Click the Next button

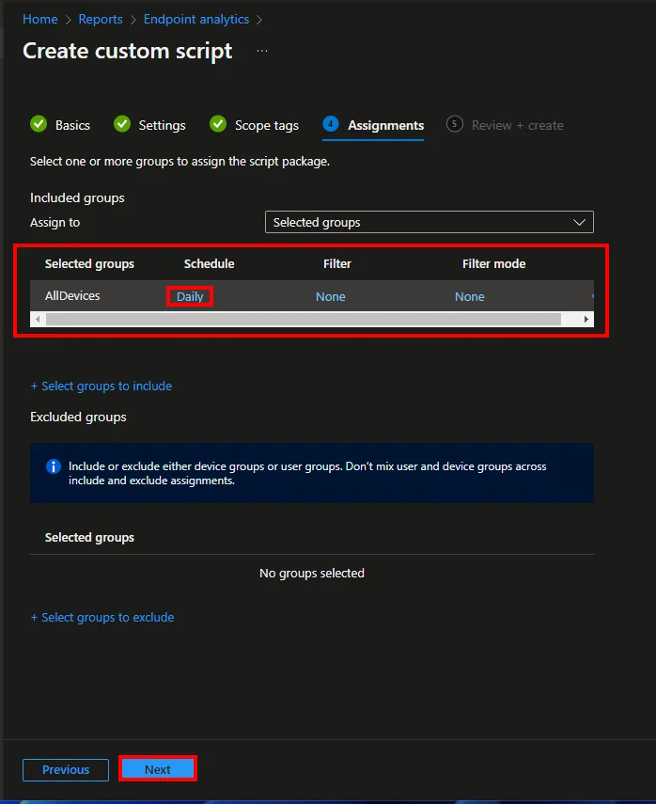click(x=158, y=769)
